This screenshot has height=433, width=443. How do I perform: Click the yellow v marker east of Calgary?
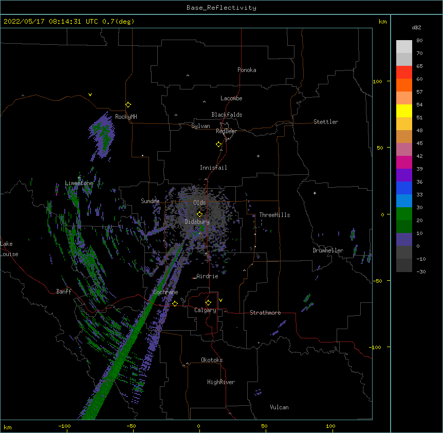pyautogui.click(x=220, y=300)
